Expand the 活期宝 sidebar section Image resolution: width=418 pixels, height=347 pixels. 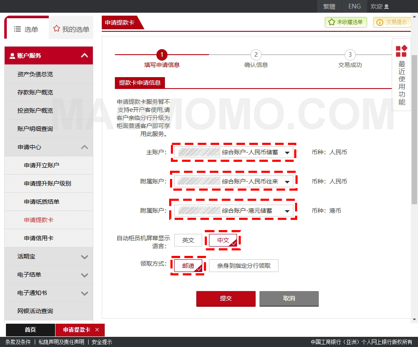coord(84,257)
